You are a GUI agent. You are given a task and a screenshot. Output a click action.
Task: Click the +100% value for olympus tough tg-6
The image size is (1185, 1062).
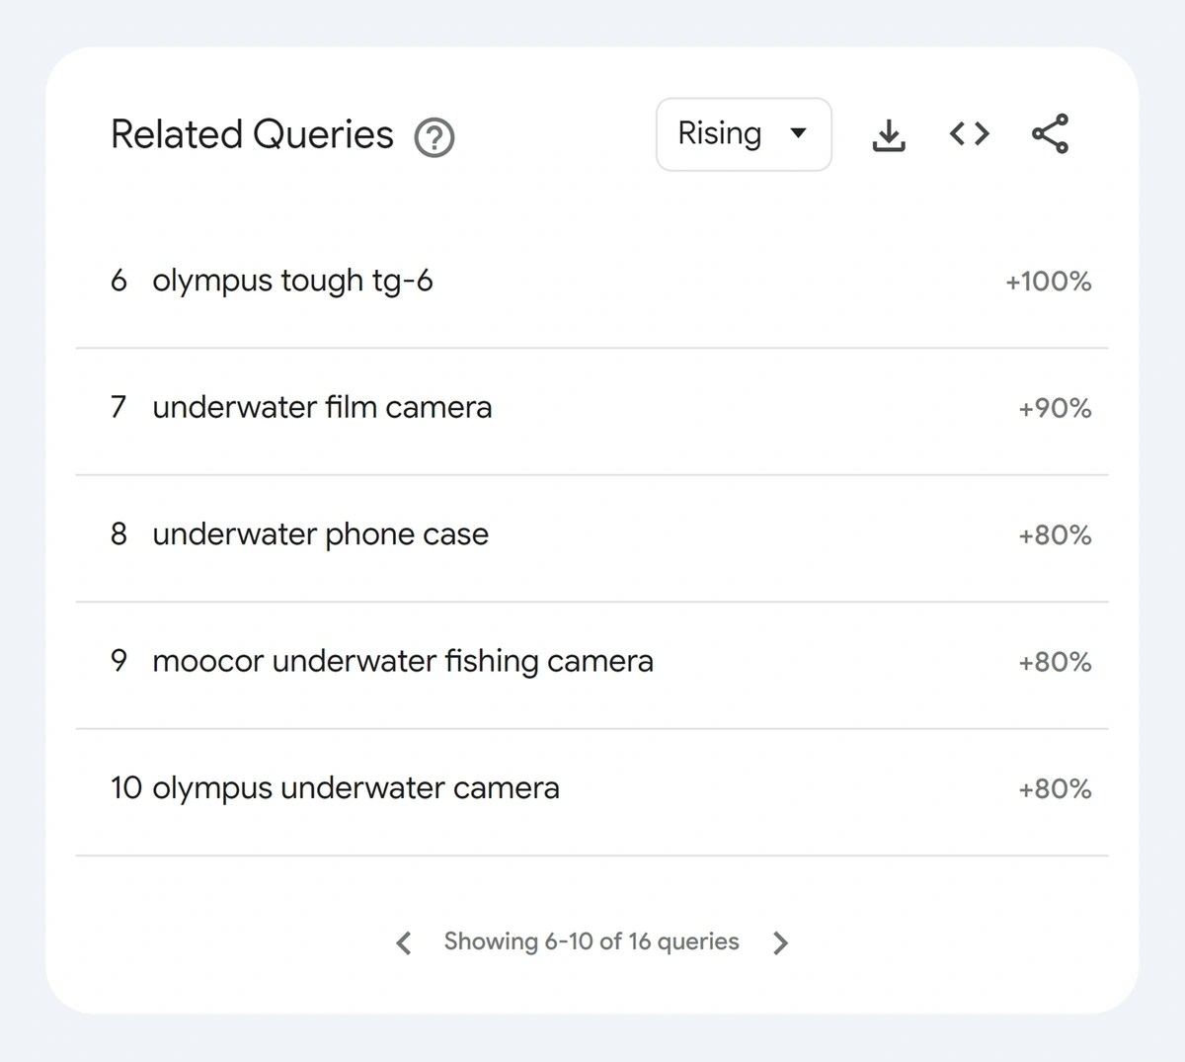point(1049,282)
